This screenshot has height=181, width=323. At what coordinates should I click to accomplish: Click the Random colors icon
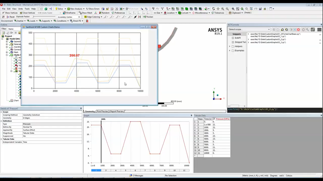(104, 13)
